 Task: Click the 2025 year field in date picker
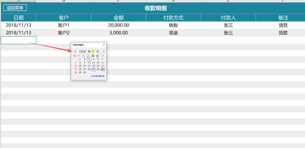point(83,52)
